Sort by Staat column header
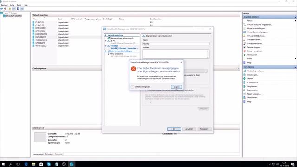Screen dimensions: 297x167 coord(60,19)
